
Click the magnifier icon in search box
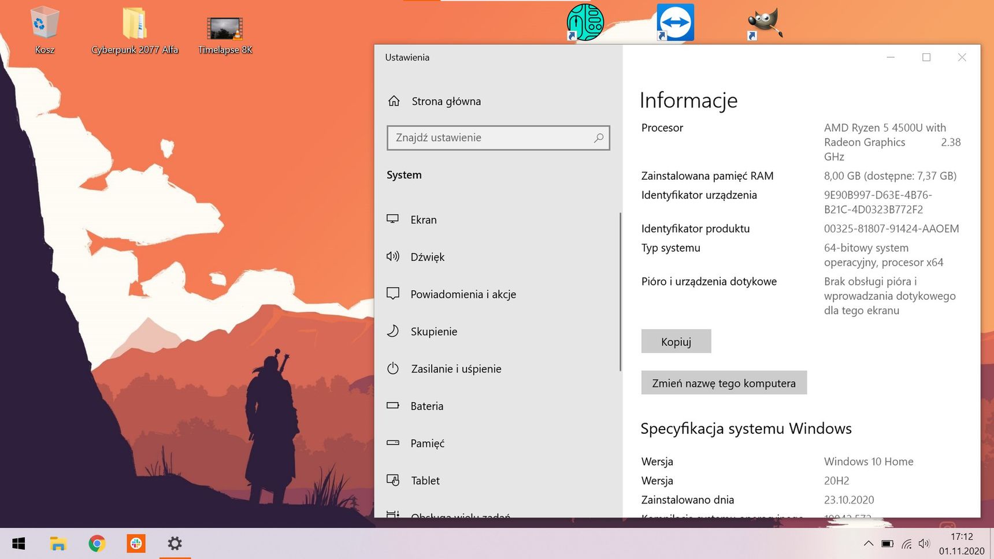coord(599,138)
